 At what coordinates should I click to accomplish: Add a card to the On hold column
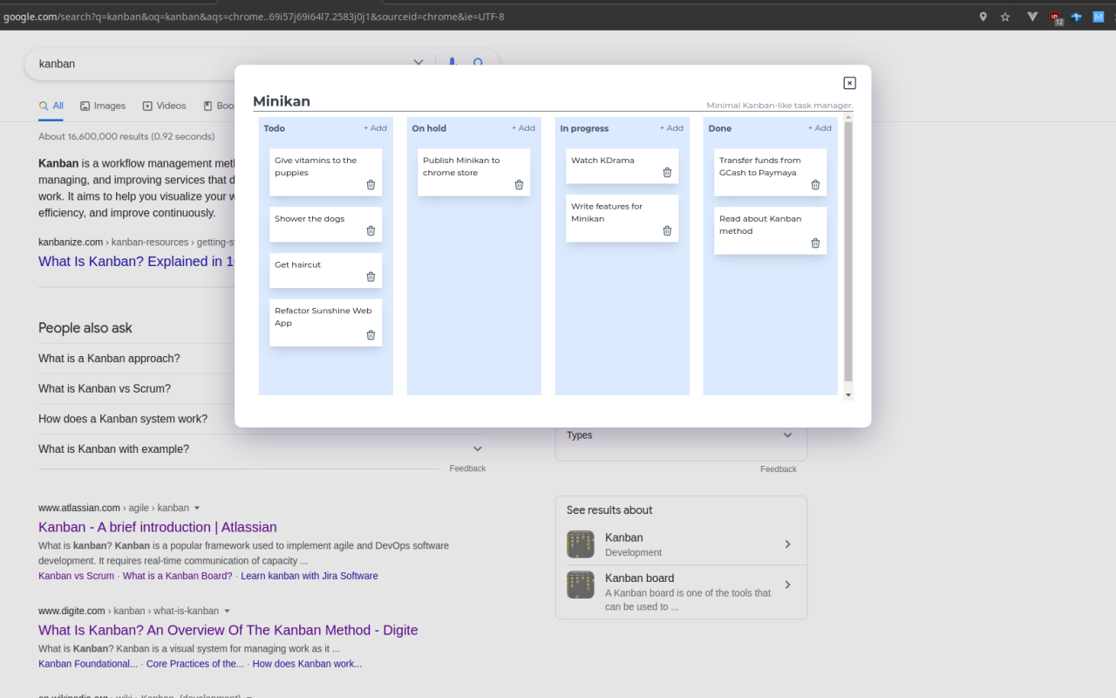(523, 128)
